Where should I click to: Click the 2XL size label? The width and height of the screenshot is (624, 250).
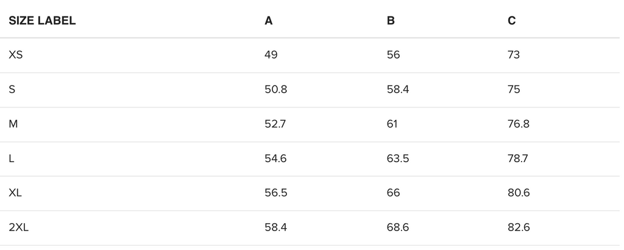19,228
